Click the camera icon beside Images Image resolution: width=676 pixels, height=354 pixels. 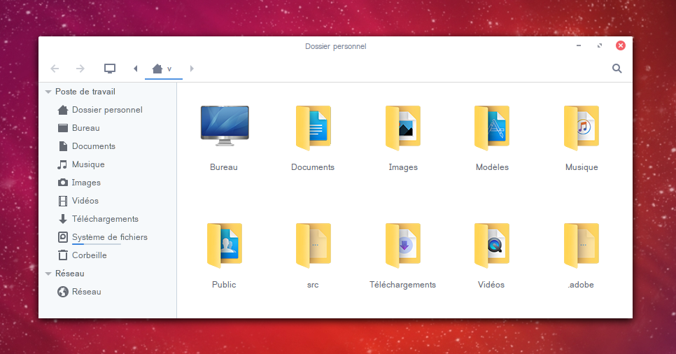click(63, 183)
